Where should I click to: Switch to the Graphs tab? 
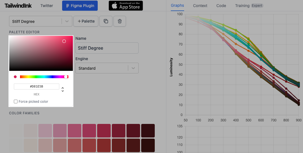[177, 5]
